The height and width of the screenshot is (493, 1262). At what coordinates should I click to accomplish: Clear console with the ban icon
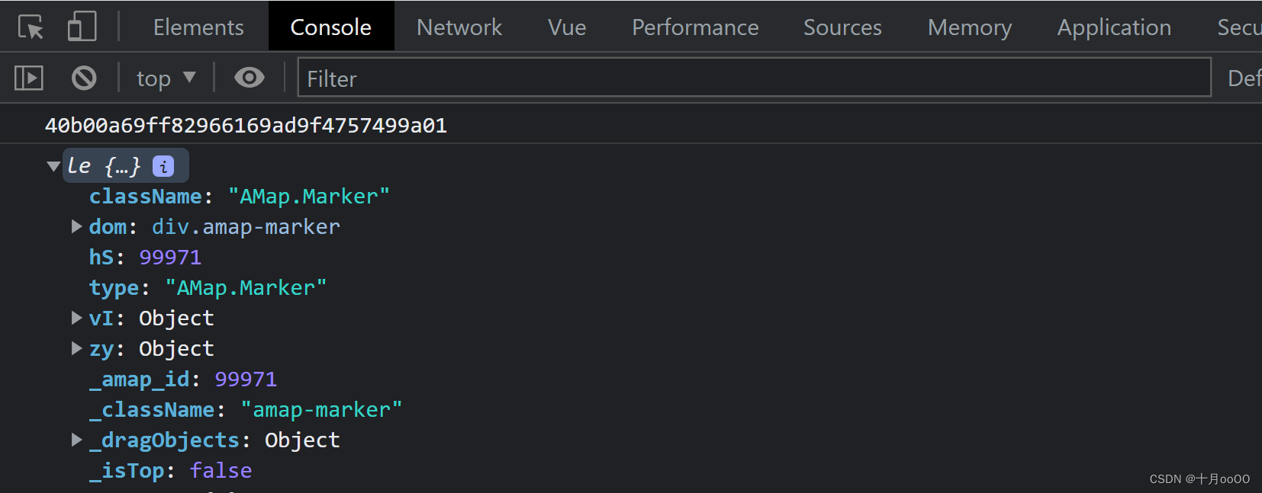(84, 78)
